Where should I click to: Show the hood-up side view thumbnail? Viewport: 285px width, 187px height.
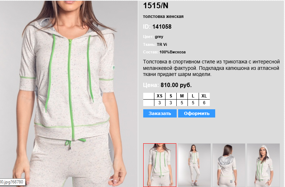click(263, 165)
